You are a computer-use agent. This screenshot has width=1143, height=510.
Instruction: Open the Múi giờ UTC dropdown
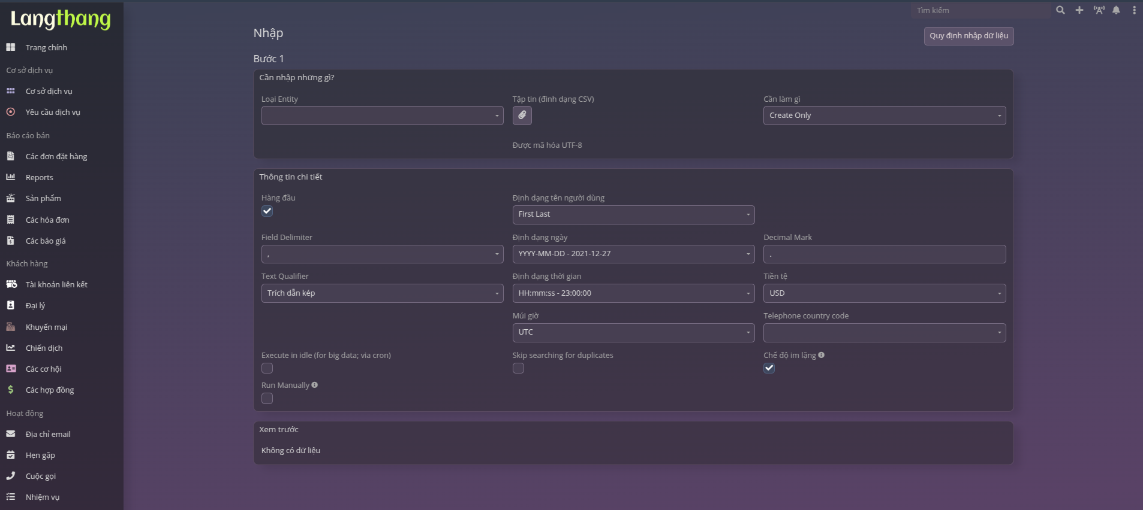pyautogui.click(x=633, y=332)
